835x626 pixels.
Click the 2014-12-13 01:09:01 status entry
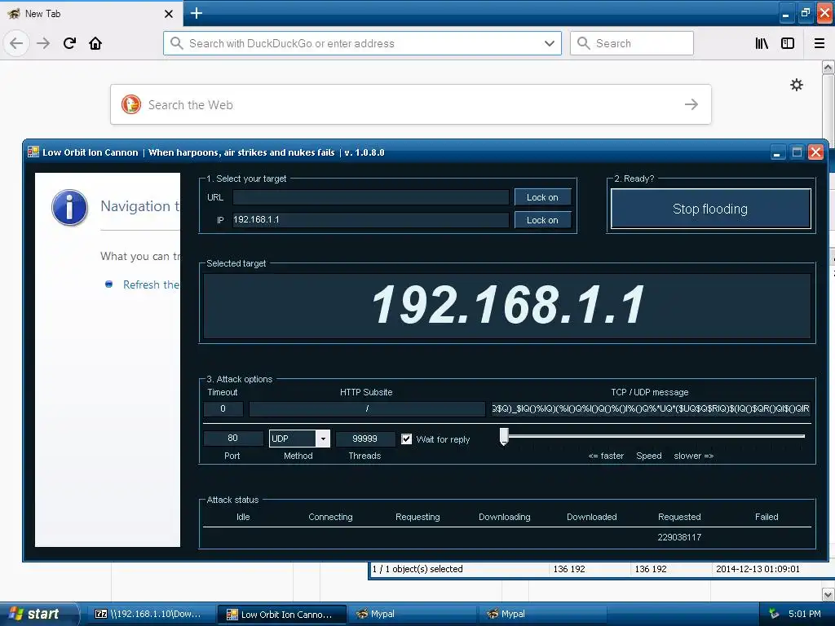pyautogui.click(x=758, y=569)
